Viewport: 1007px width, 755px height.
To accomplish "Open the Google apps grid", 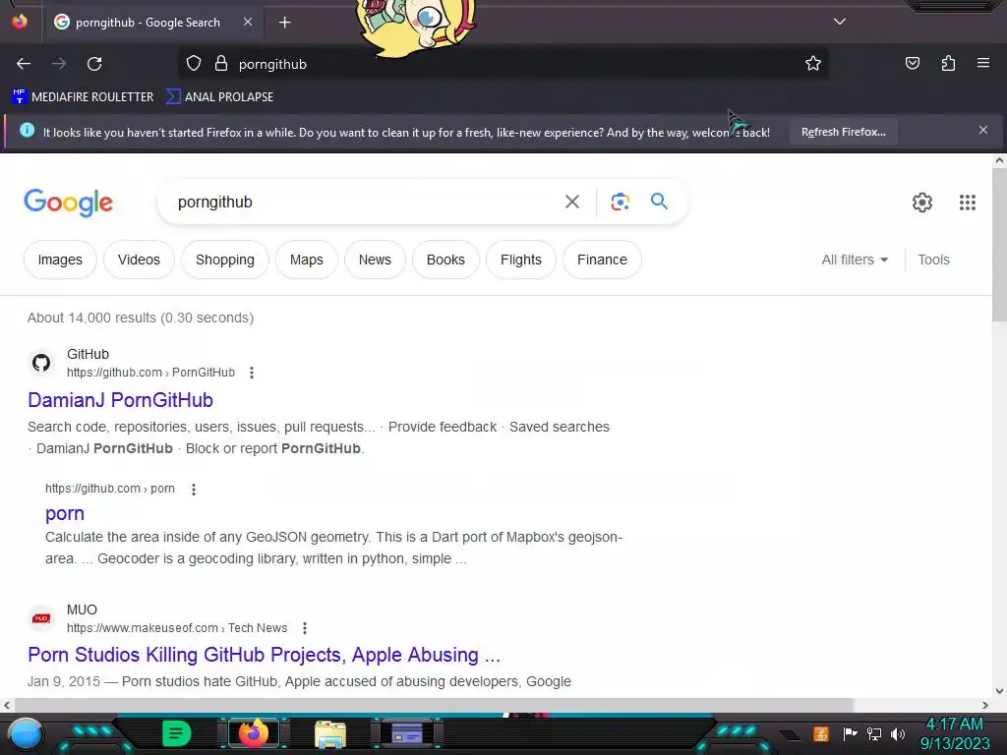I will [x=968, y=203].
